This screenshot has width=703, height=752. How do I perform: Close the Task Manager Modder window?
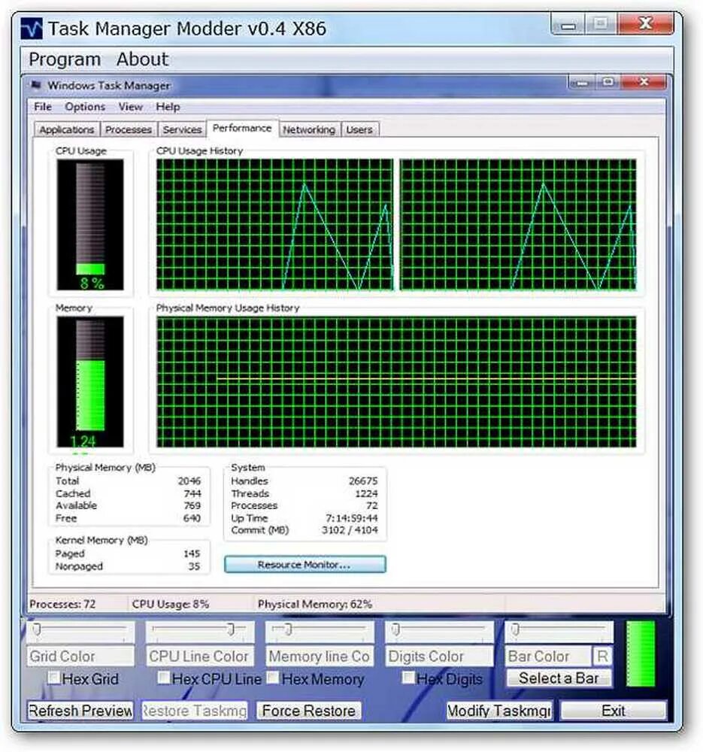click(x=646, y=23)
